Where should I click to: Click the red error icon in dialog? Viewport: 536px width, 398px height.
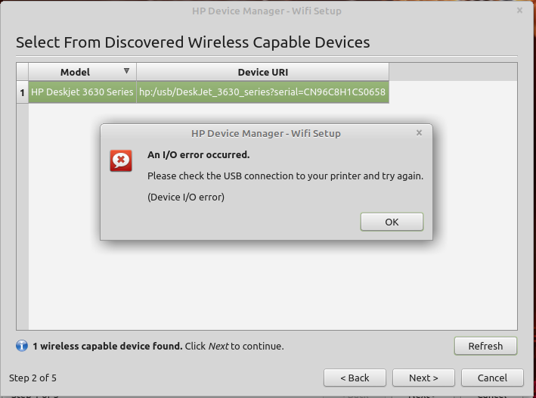coord(121,160)
